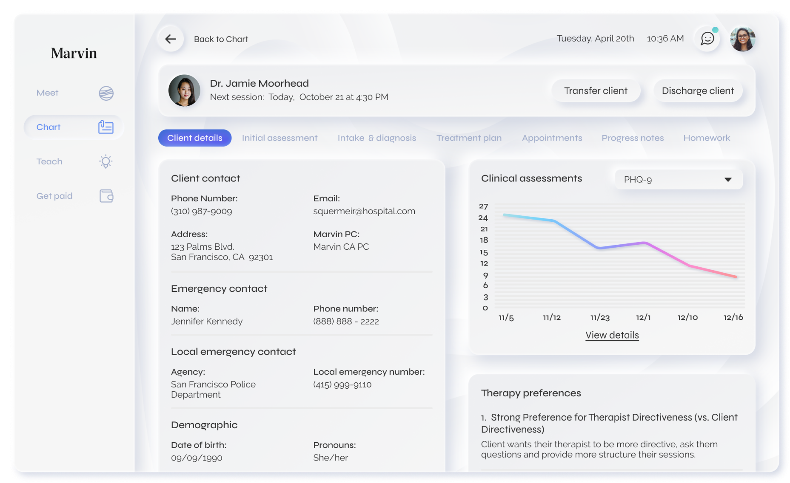The height and width of the screenshot is (483, 790).
Task: Click the Discharge client button
Action: click(x=698, y=91)
